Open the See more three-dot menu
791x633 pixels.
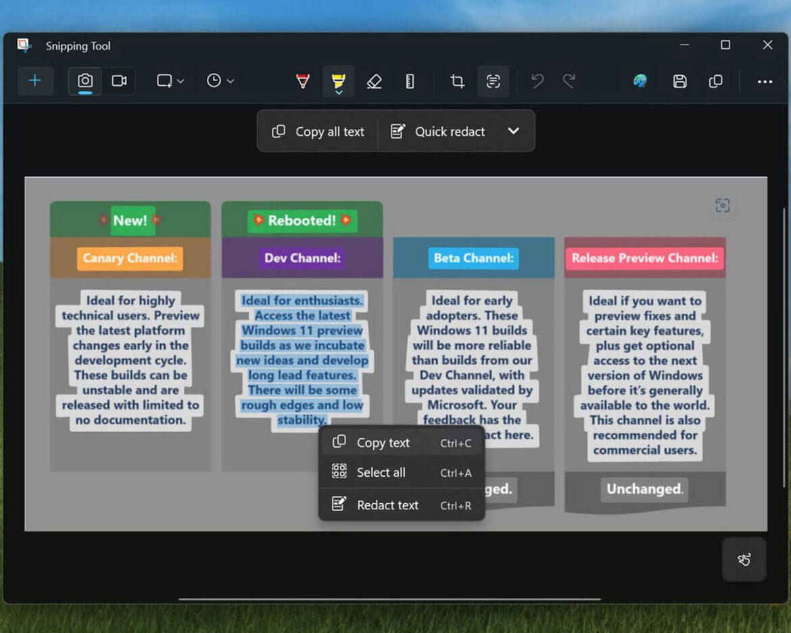pyautogui.click(x=765, y=81)
